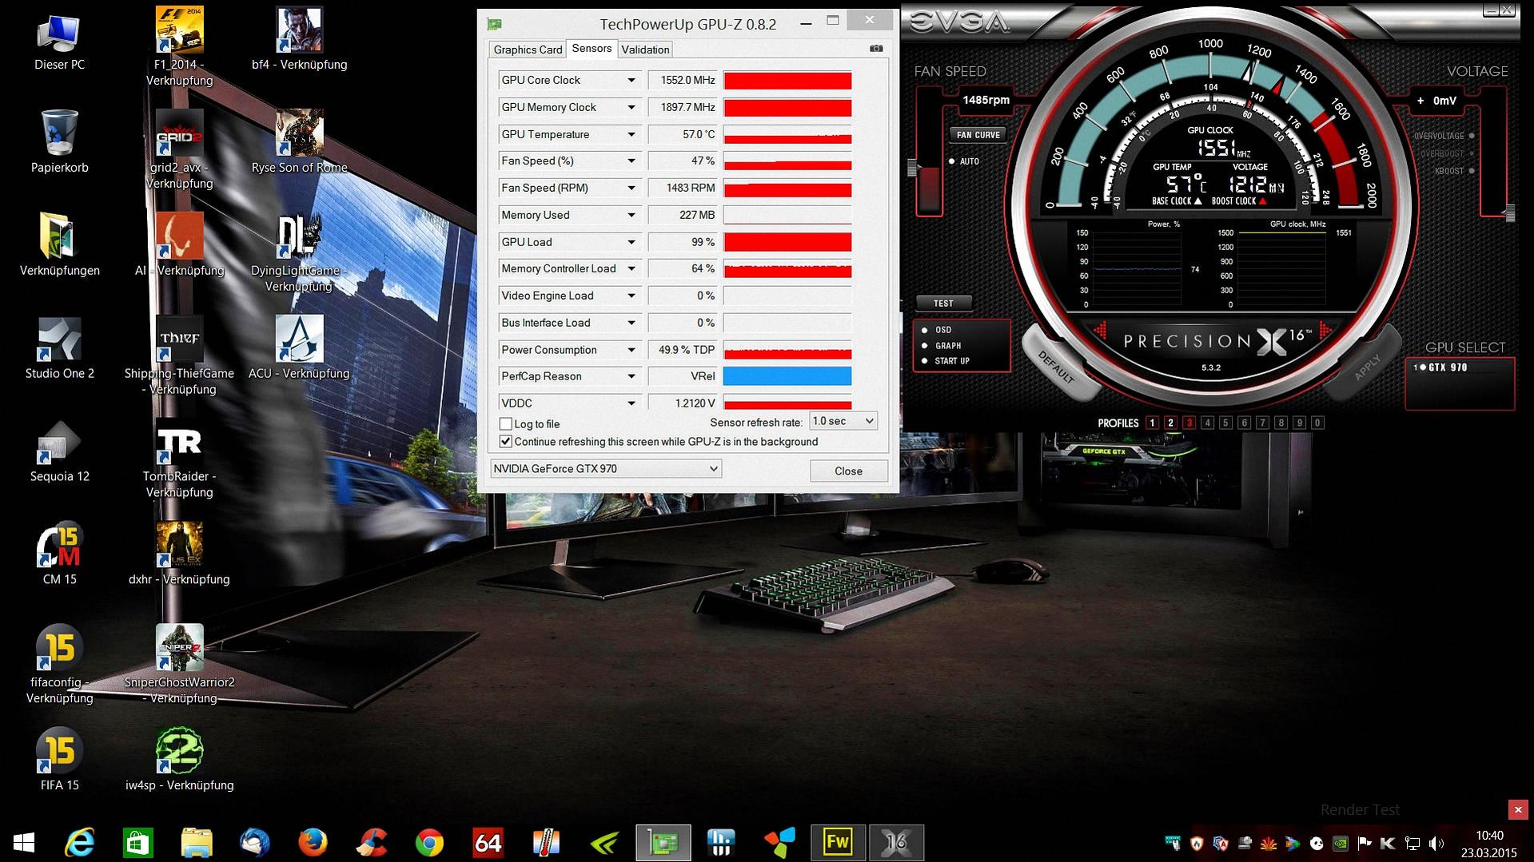The width and height of the screenshot is (1534, 862).
Task: Open the AIDA64 taskbar icon
Action: 488,842
